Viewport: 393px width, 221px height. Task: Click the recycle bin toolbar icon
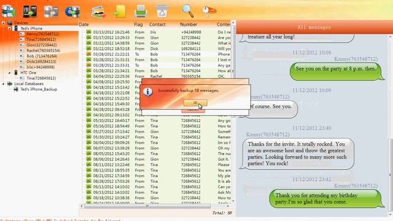tap(162, 11)
